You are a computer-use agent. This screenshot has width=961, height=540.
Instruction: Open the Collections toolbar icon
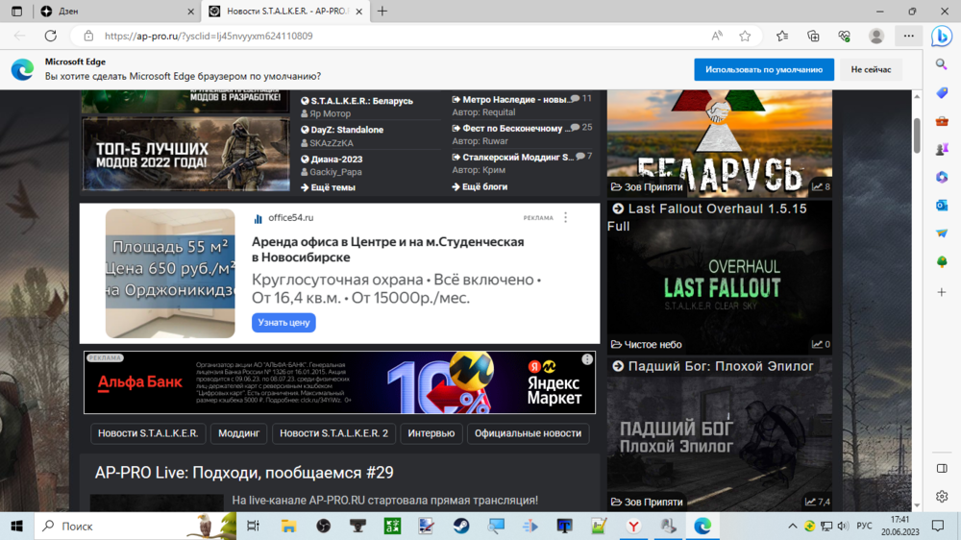[x=813, y=36]
